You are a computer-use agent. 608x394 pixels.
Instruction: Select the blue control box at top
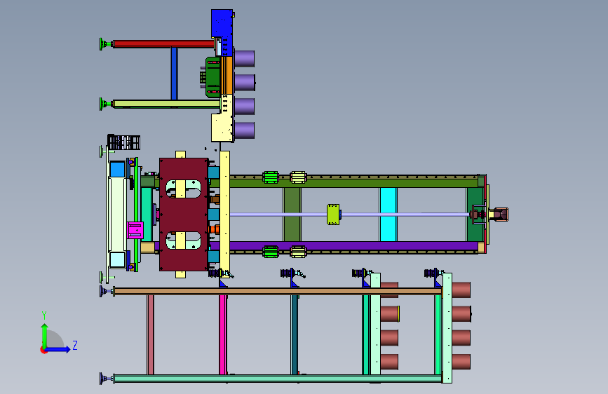click(222, 33)
